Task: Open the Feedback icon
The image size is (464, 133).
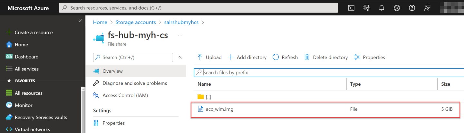Action: 427,8
